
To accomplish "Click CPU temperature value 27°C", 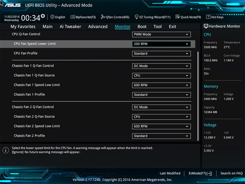I will point(227,47).
